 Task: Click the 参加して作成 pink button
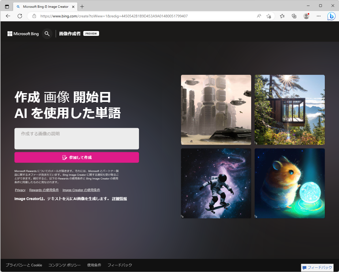point(77,157)
